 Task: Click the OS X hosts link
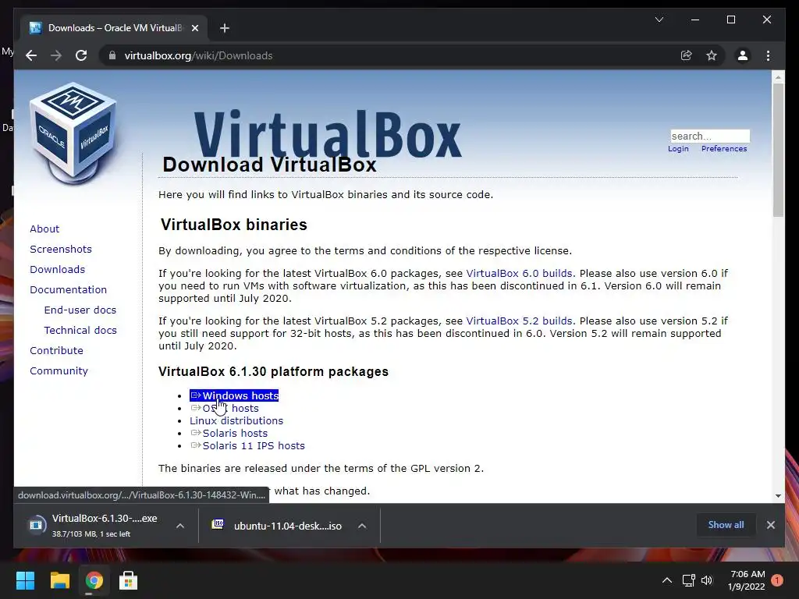click(225, 409)
